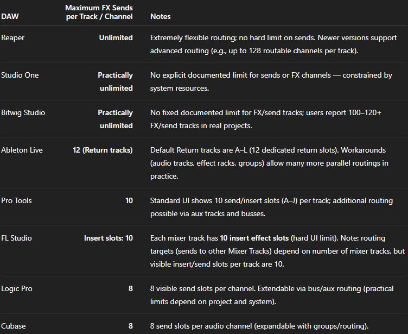408x334 pixels.
Task: Click the 'Insert slots: 10' value
Action: click(x=109, y=238)
